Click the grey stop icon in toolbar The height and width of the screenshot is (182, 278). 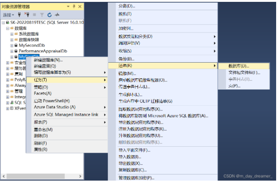point(35,15)
